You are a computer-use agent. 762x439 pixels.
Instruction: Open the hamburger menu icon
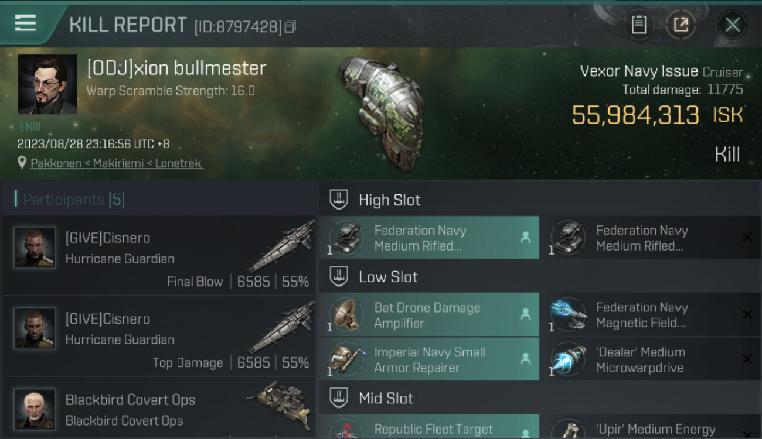pos(25,23)
